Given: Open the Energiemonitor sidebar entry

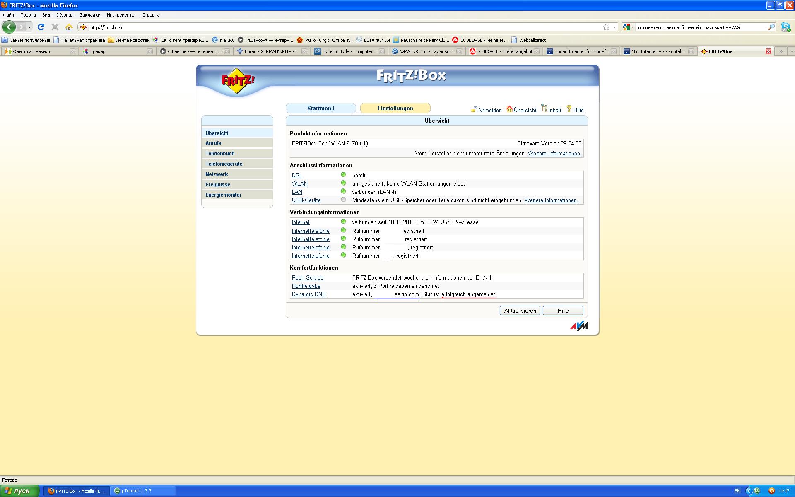Looking at the screenshot, I should tap(223, 195).
